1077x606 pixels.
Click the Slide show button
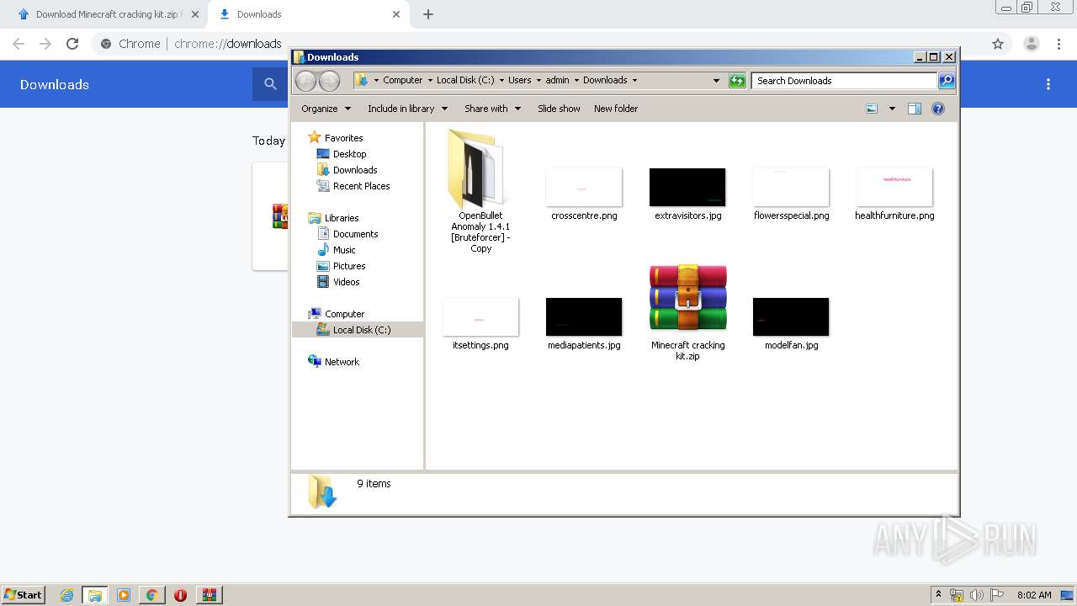559,109
